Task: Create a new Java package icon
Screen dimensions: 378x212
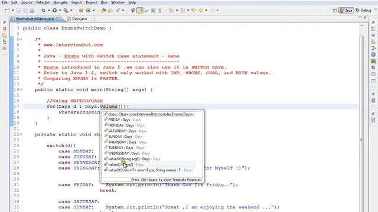Action: pyautogui.click(x=81, y=11)
